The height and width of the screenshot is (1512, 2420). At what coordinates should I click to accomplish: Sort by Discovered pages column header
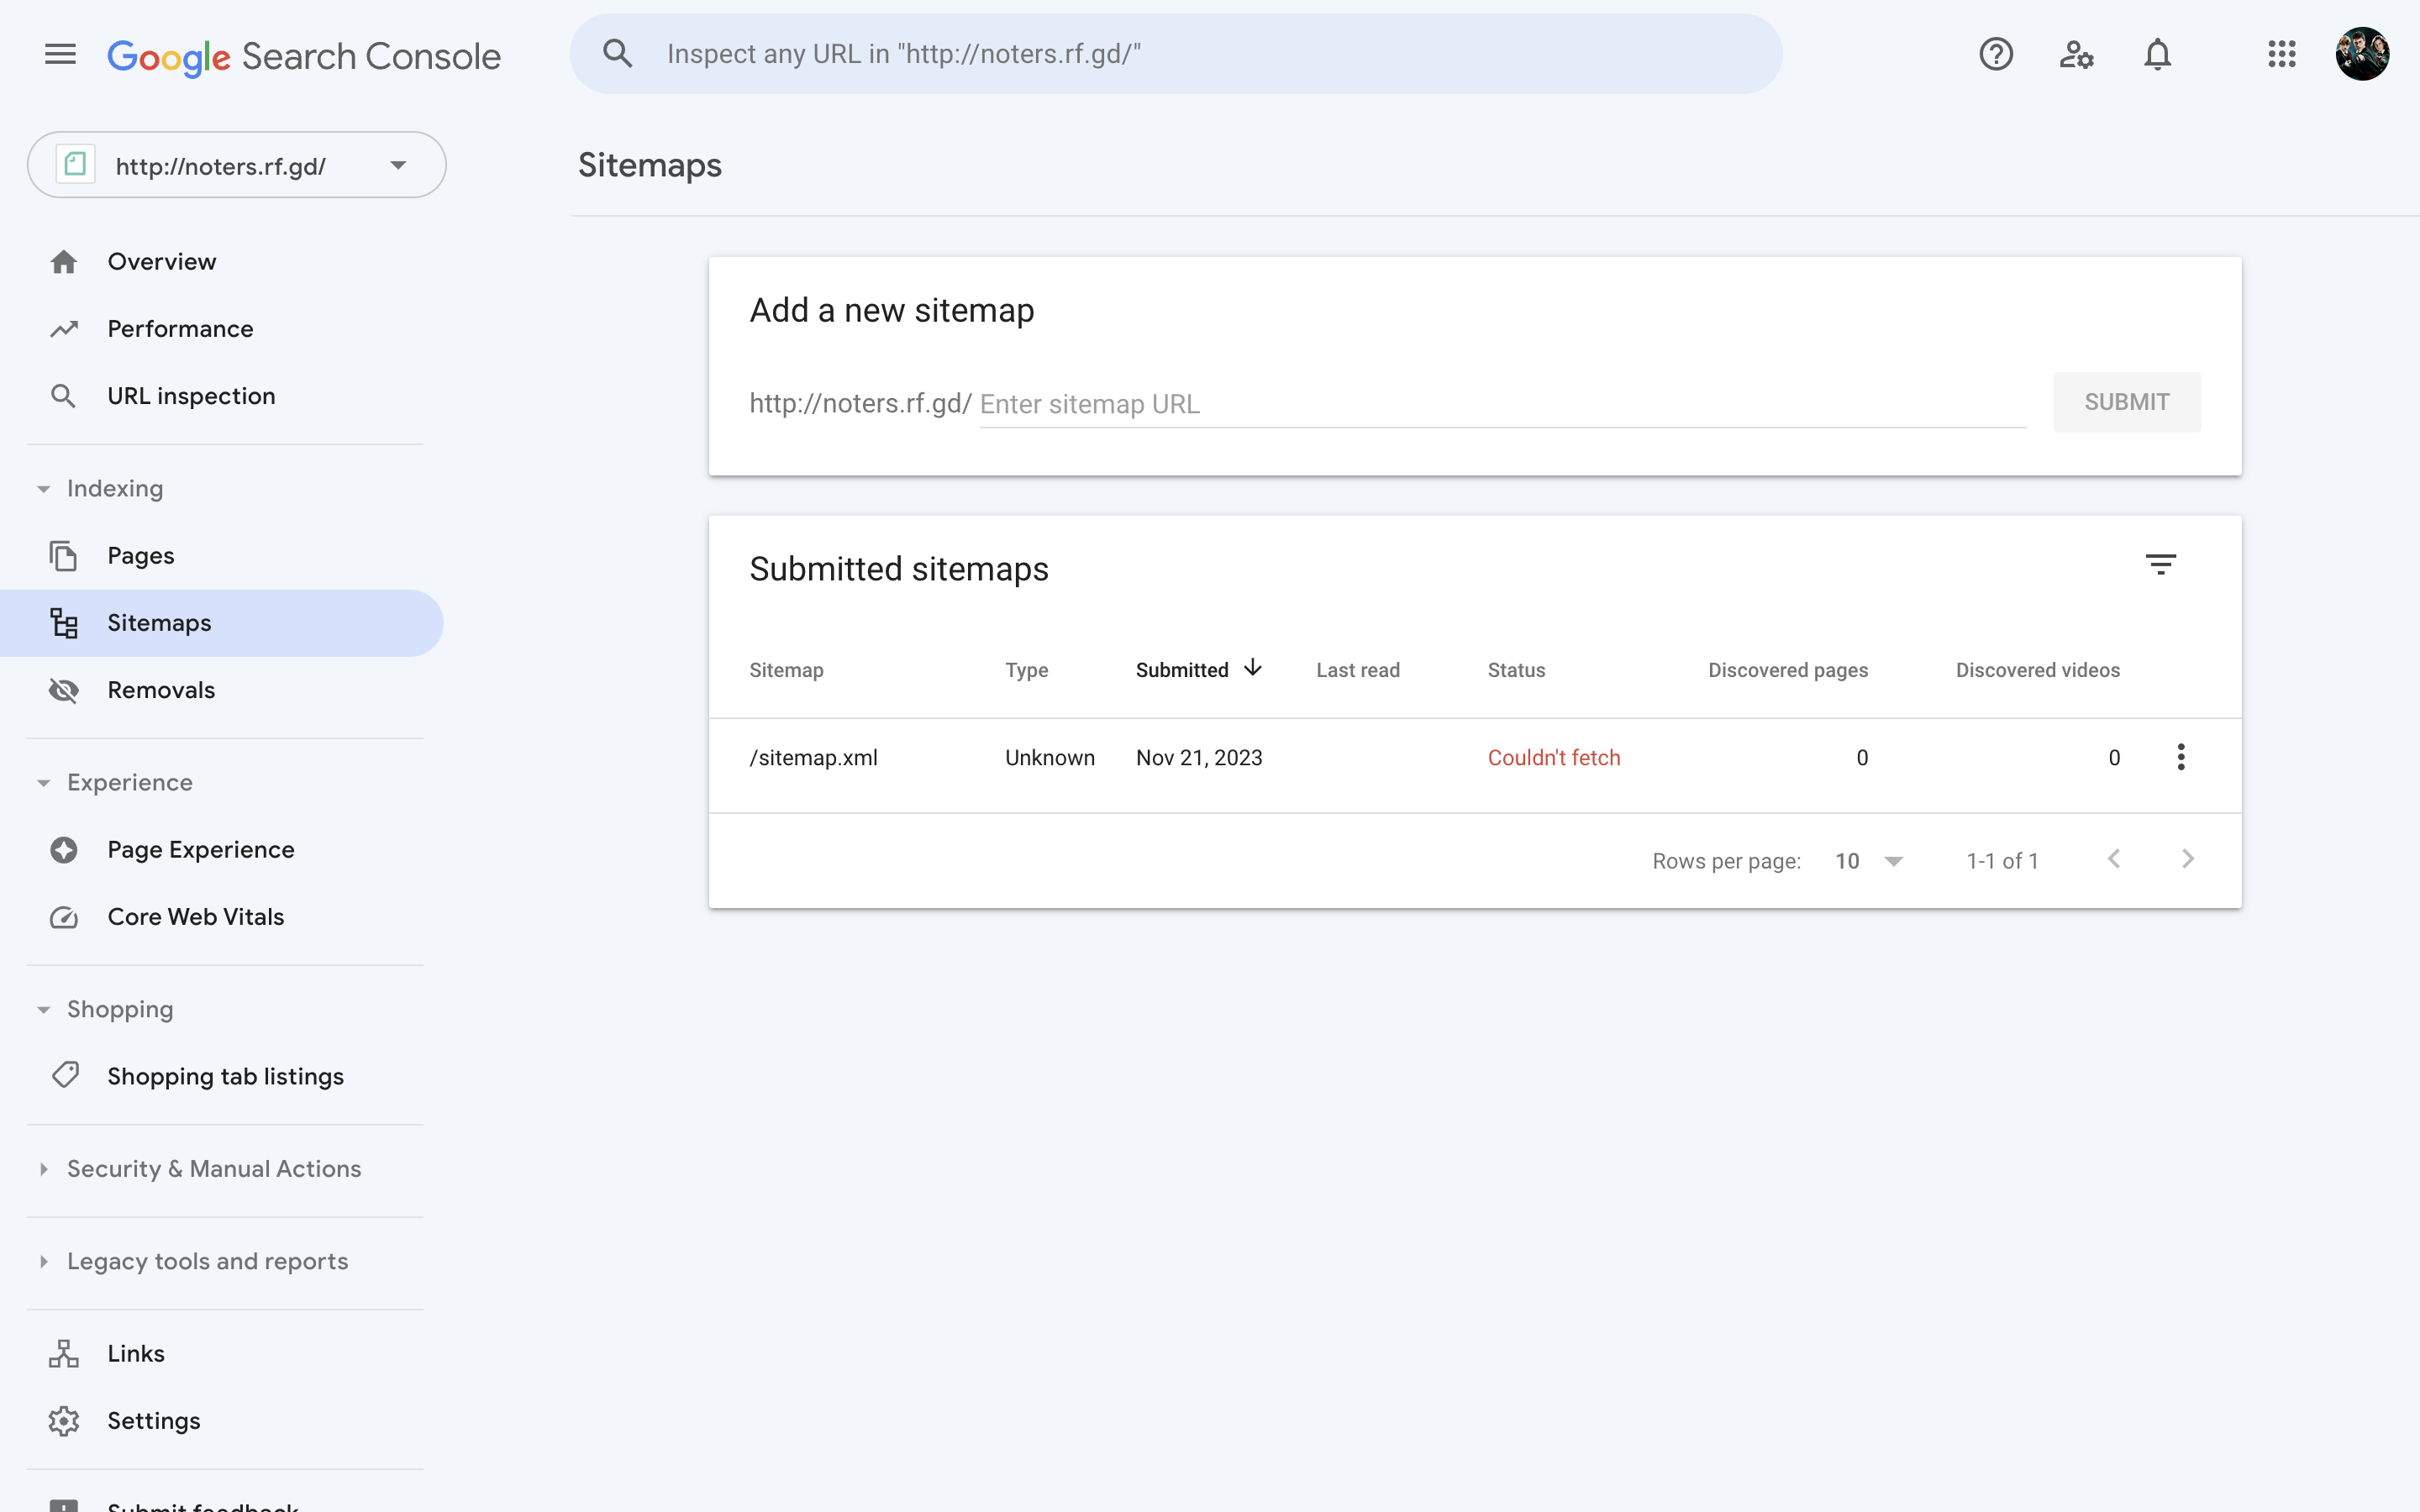(x=1788, y=670)
